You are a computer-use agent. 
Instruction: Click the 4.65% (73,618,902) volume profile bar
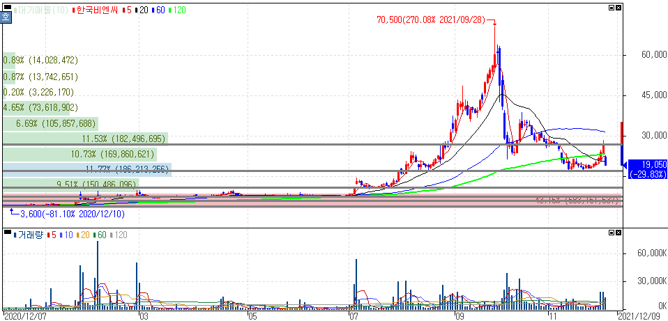tap(36, 108)
